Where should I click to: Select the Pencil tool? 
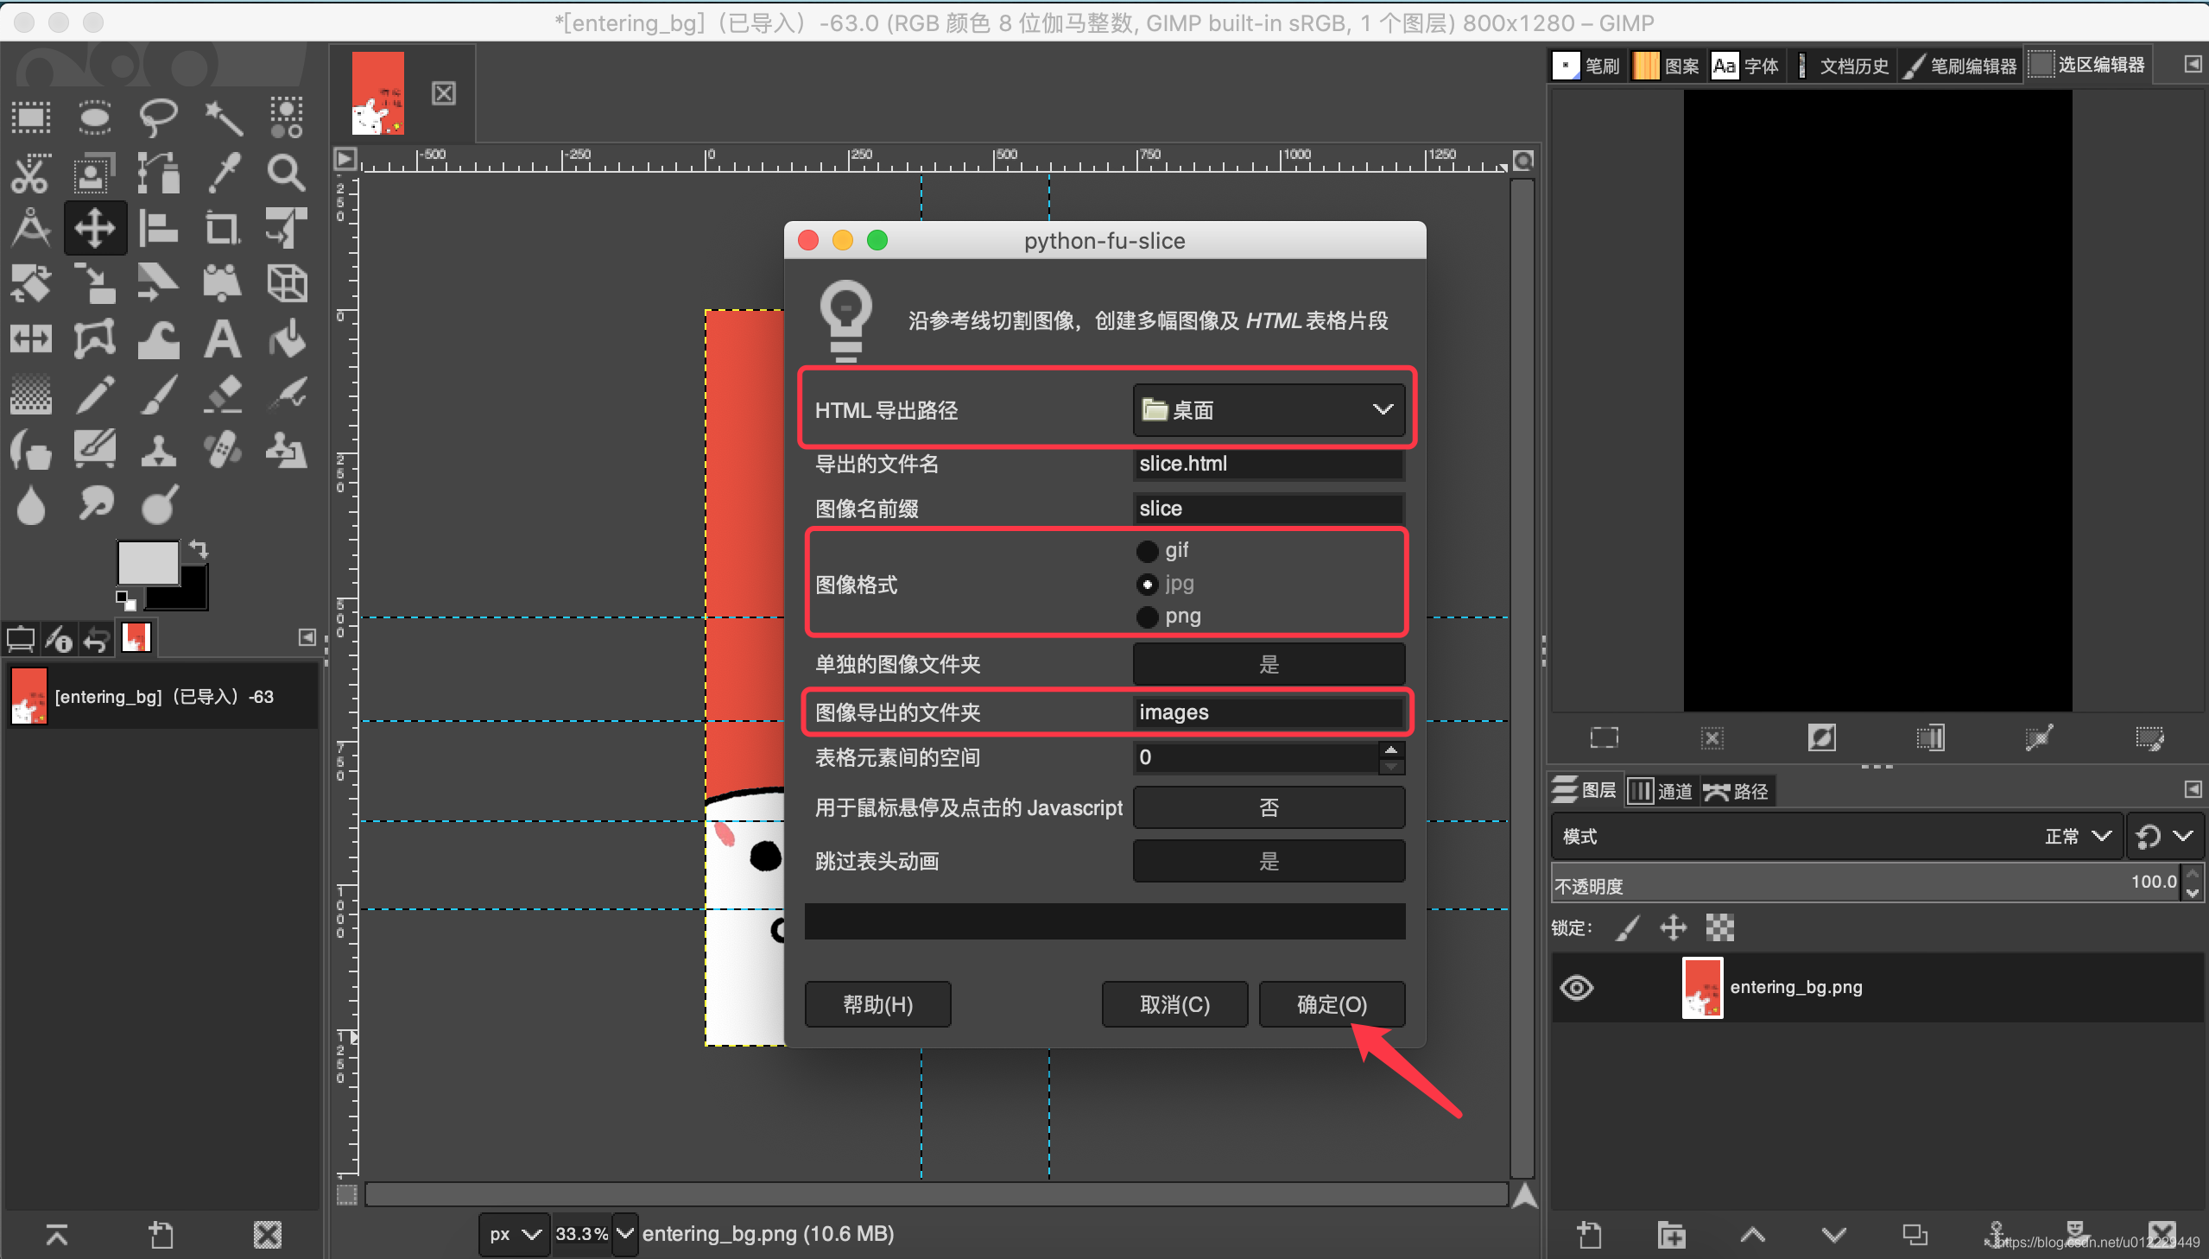point(94,395)
